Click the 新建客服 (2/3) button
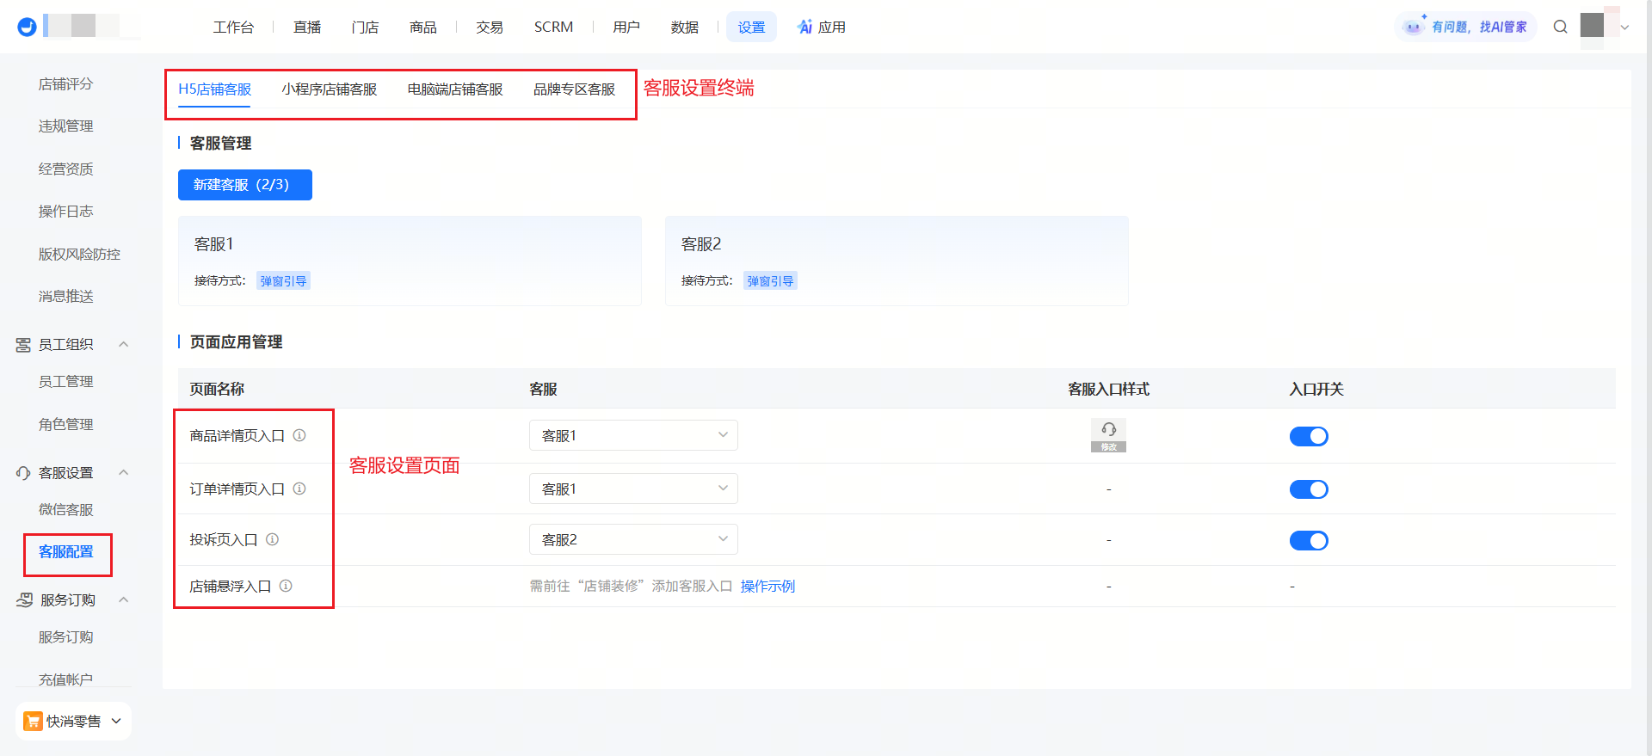 [245, 185]
